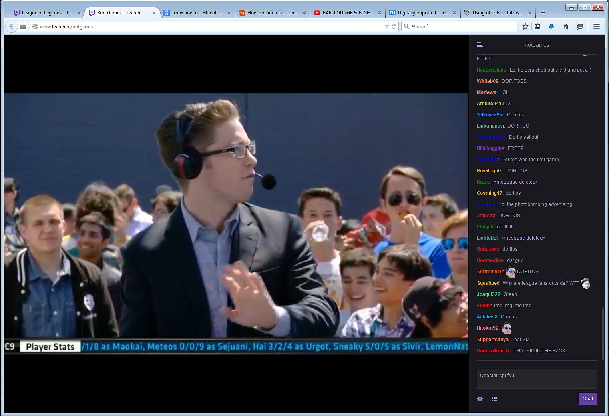609x416 pixels.
Task: Click username Whiteb09 in chat
Action: coord(488,81)
